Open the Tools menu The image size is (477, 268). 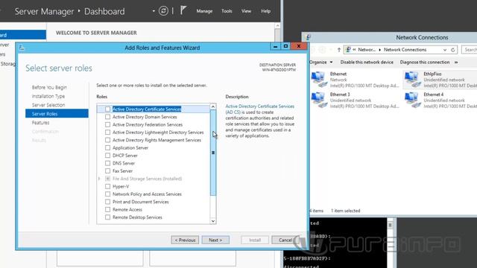[227, 11]
